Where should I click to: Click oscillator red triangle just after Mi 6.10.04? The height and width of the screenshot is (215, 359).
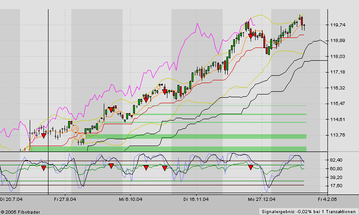146,168
